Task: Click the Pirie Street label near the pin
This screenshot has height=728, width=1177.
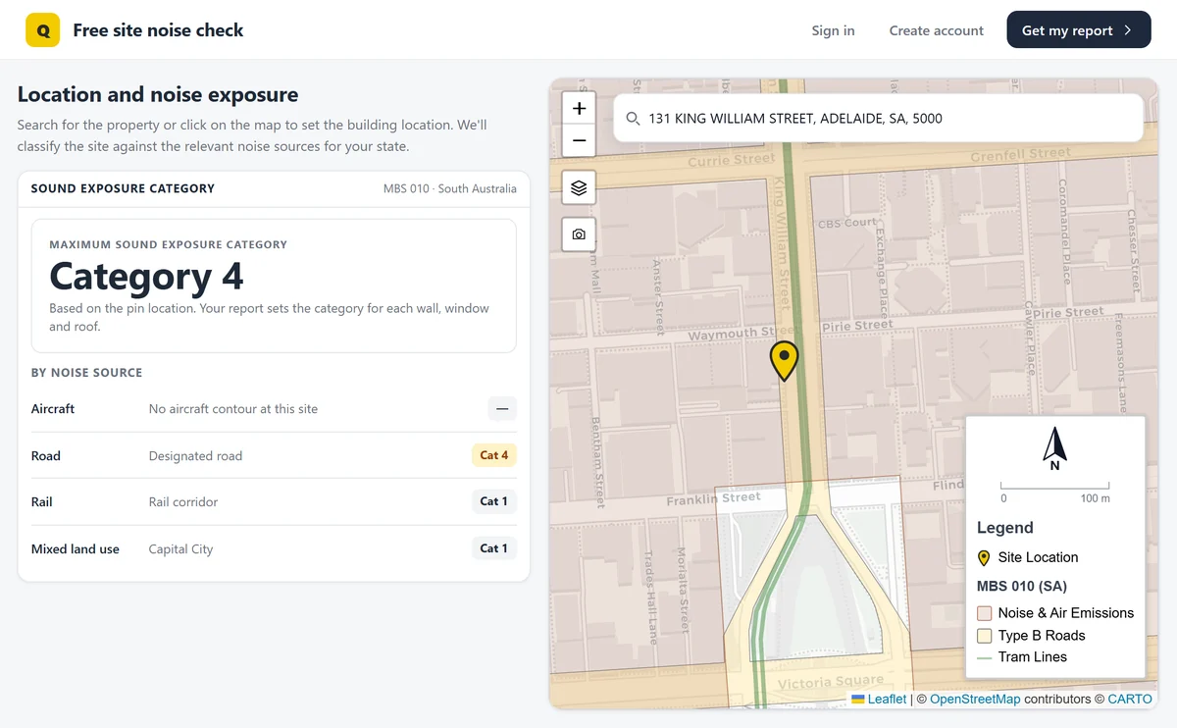Action: click(x=858, y=326)
